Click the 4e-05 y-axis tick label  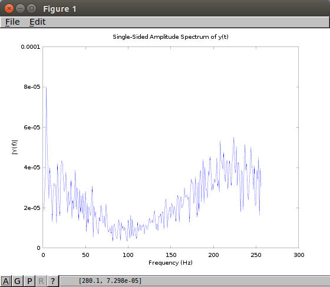point(32,168)
